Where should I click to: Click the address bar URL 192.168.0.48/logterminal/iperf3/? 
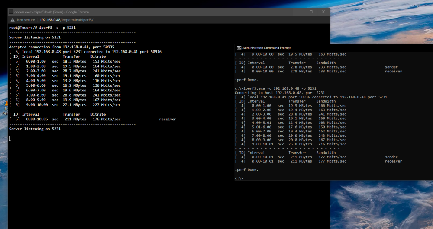click(66, 20)
